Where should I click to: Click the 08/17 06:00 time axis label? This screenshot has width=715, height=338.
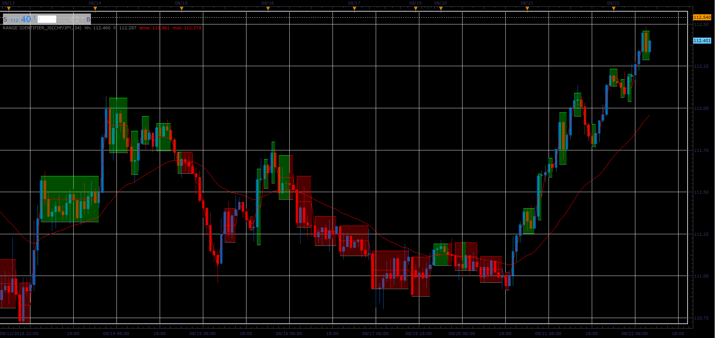click(375, 333)
